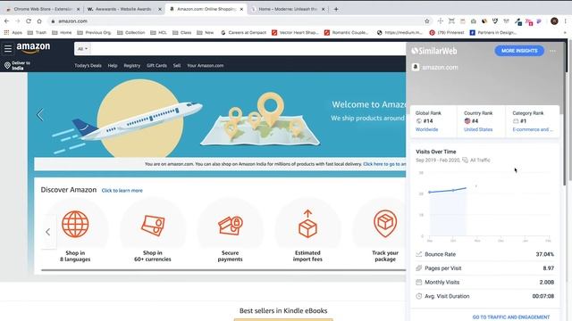Open the HCL bookmark folder

coord(158,33)
